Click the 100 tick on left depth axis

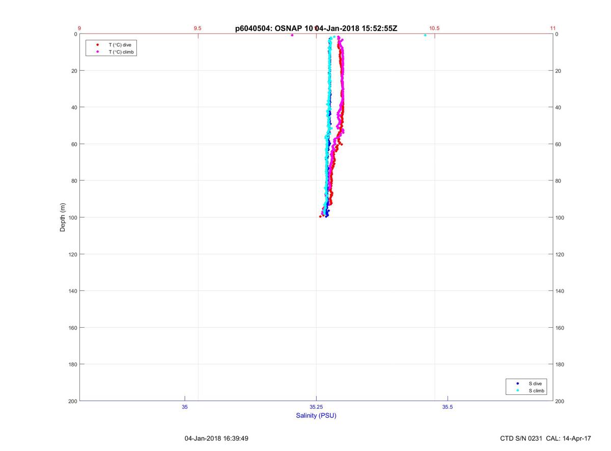[x=72, y=218]
